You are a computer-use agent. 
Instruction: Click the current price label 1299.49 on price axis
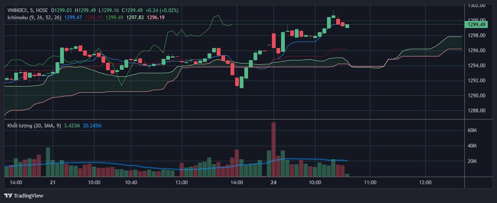click(x=477, y=25)
